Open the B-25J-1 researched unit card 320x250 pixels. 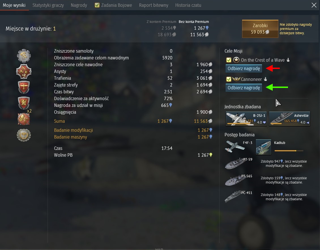point(246,118)
